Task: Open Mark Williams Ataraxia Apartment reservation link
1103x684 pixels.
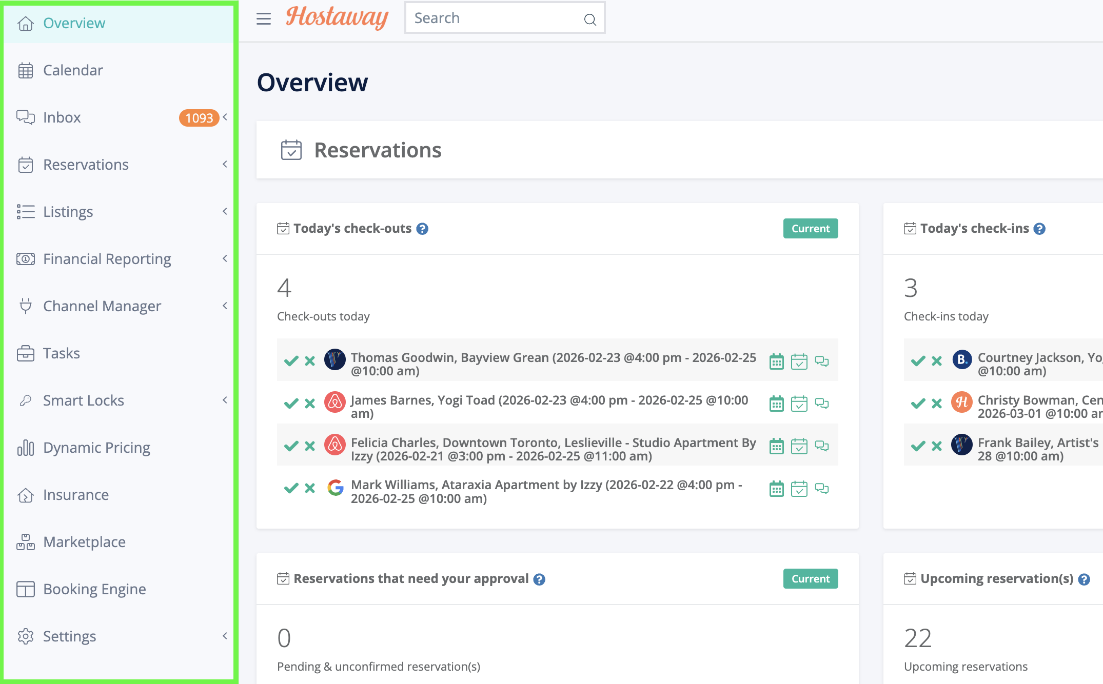Action: tap(546, 491)
